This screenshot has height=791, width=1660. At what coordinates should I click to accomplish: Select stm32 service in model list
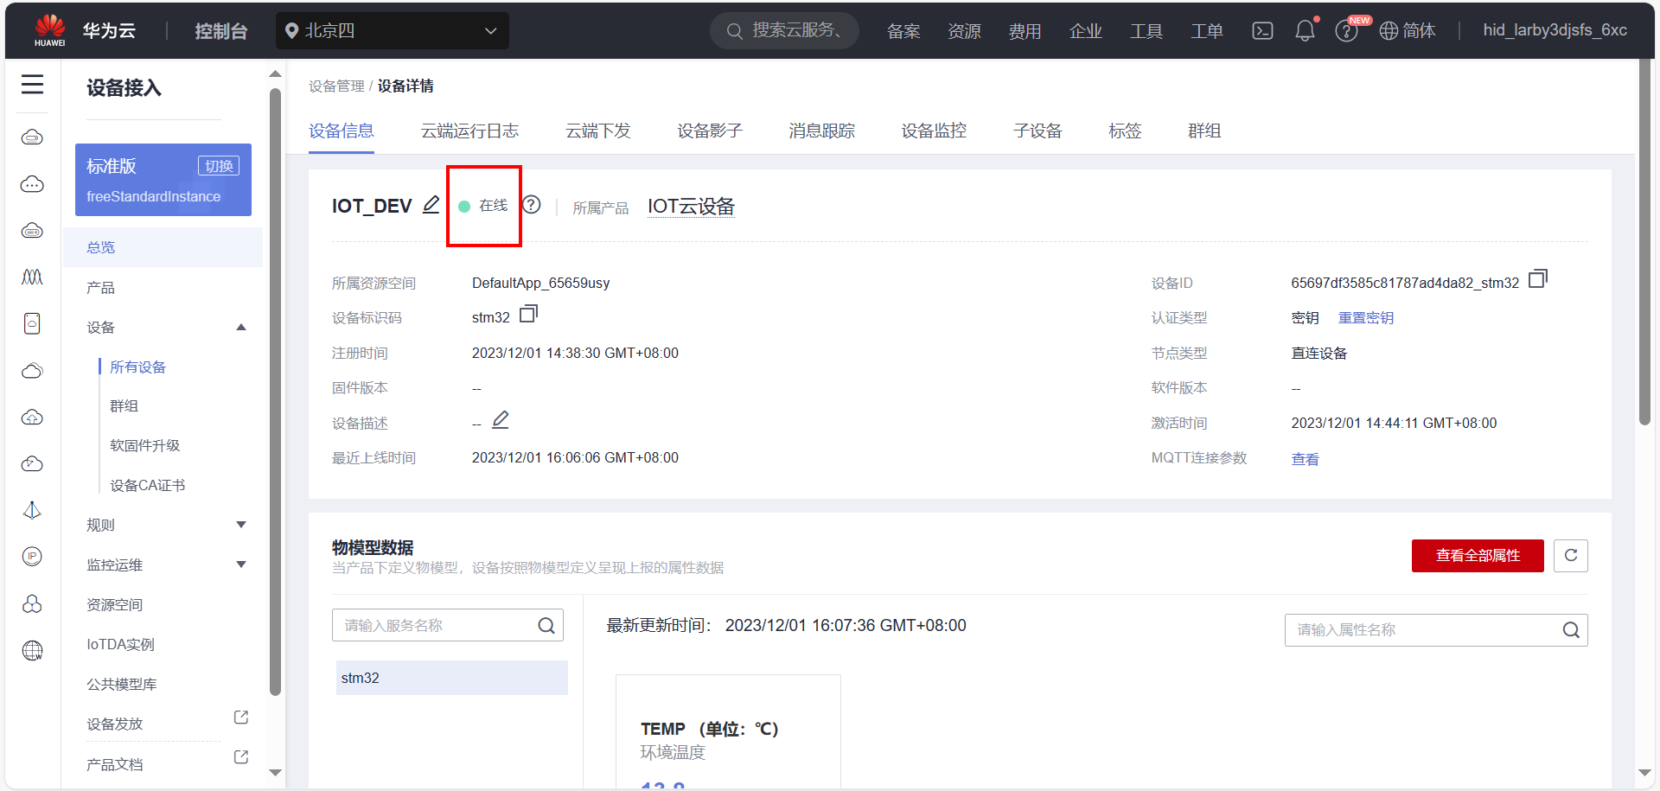click(452, 678)
